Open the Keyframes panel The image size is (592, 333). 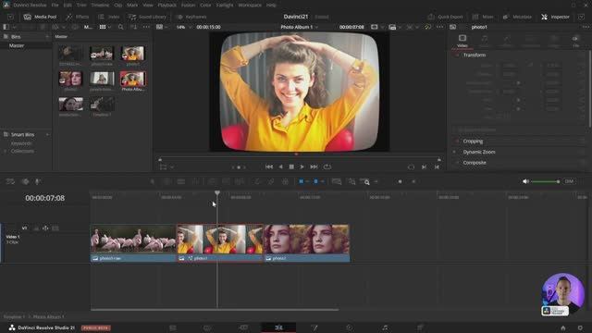191,17
